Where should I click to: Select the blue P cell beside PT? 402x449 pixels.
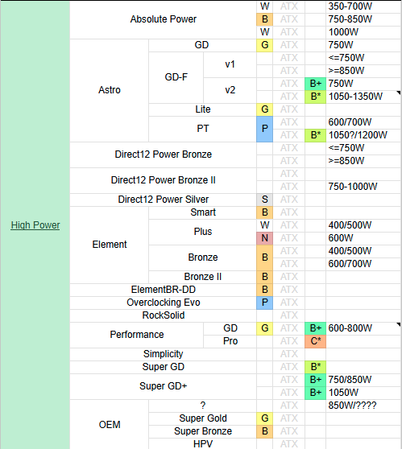[265, 129]
